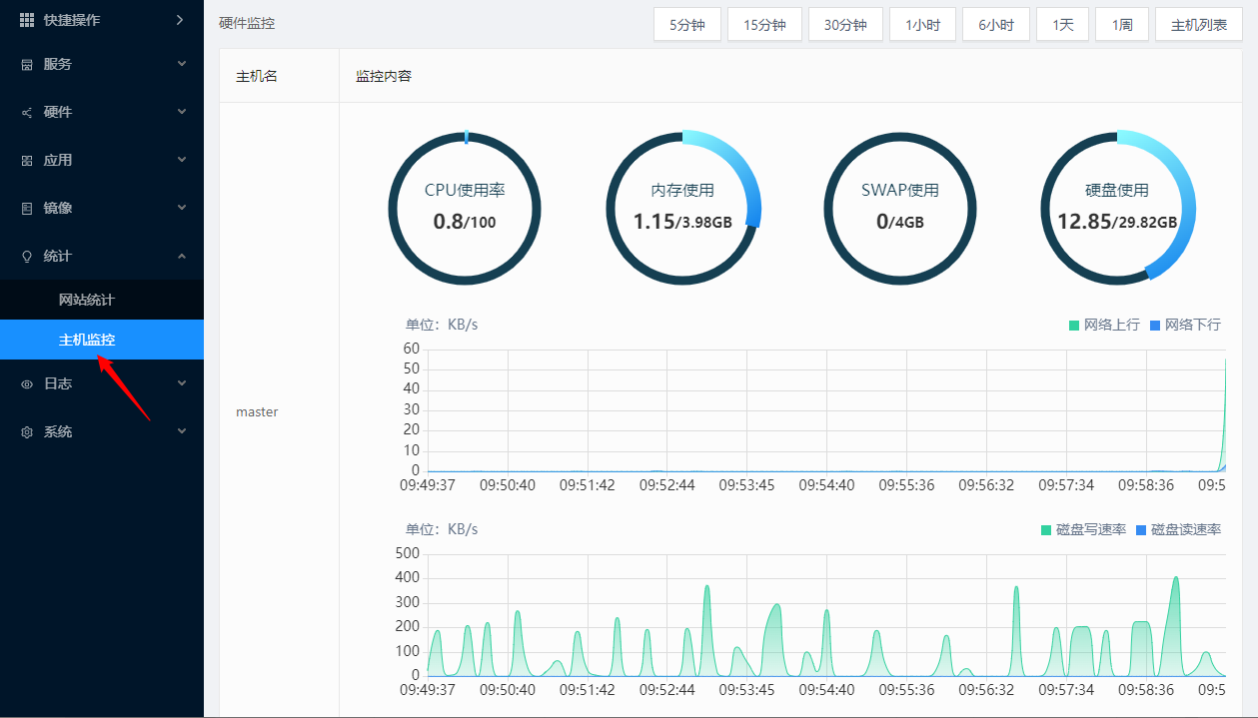Image resolution: width=1258 pixels, height=718 pixels.
Task: Click the 主机名 column header
Action: pos(257,76)
